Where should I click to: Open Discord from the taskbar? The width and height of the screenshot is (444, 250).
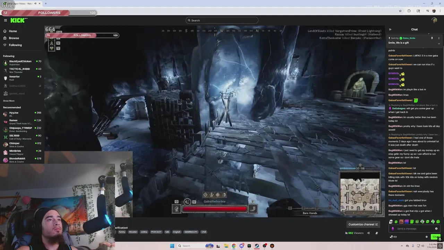[x=241, y=246]
